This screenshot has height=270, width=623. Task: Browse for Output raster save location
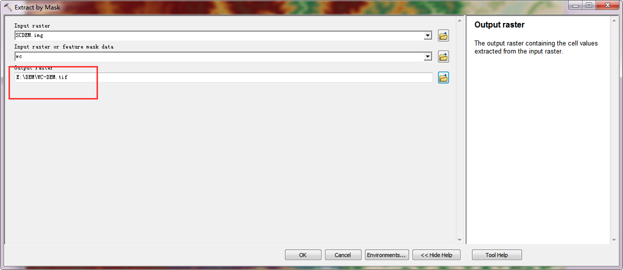tap(443, 77)
